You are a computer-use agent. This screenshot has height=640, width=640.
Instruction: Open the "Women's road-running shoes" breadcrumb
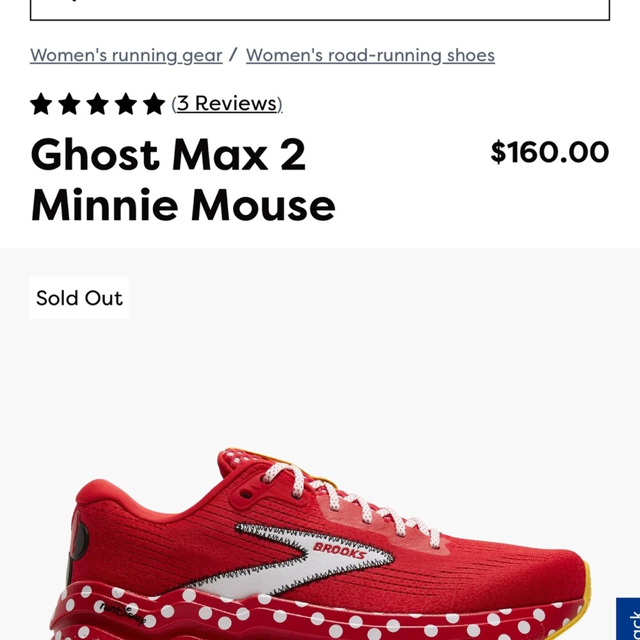click(370, 56)
